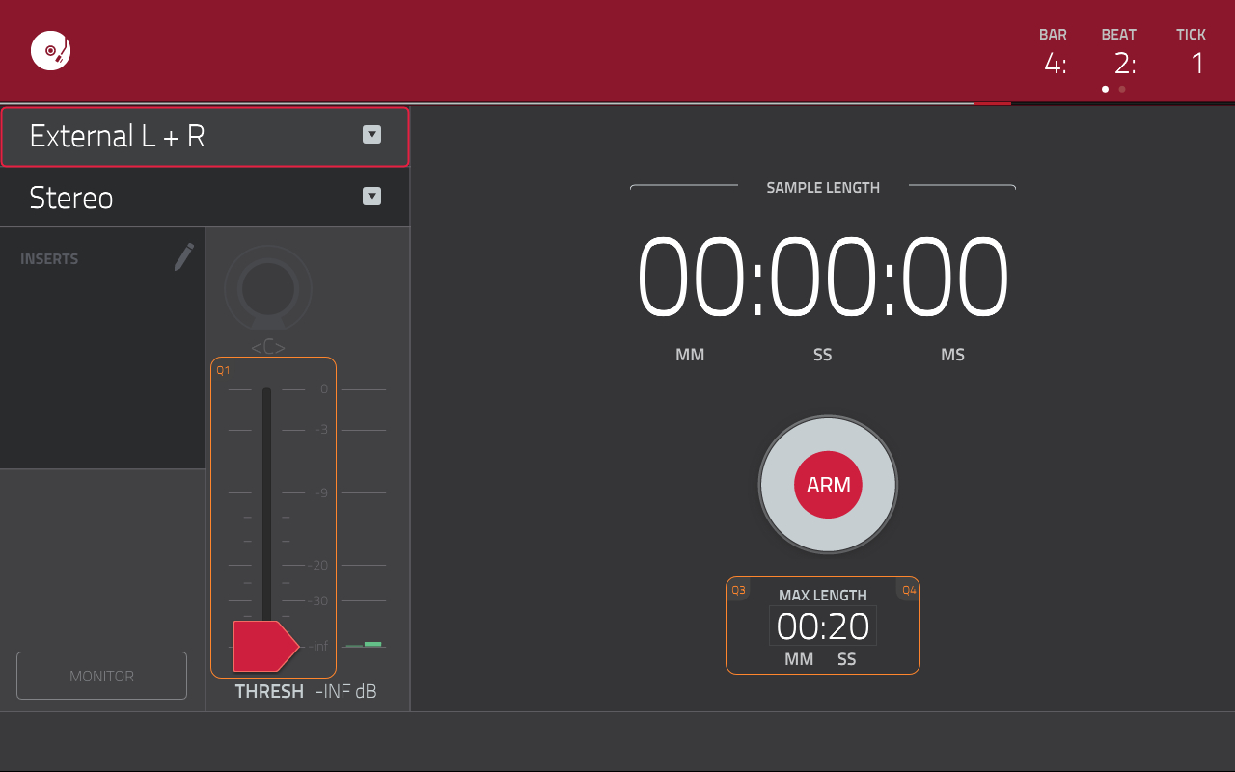This screenshot has width=1235, height=772.
Task: Select the BEAT counter in the top bar
Action: 1119,63
